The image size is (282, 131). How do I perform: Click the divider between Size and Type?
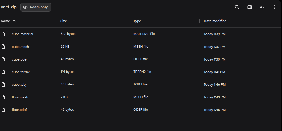[x=129, y=21]
